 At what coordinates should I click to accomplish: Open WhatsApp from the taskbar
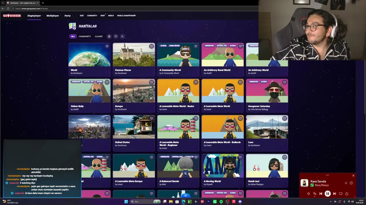pos(215,202)
